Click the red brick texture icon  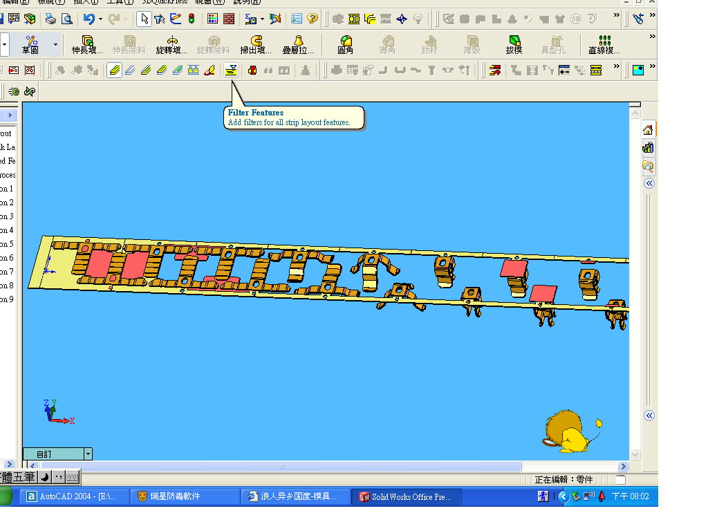pyautogui.click(x=229, y=19)
